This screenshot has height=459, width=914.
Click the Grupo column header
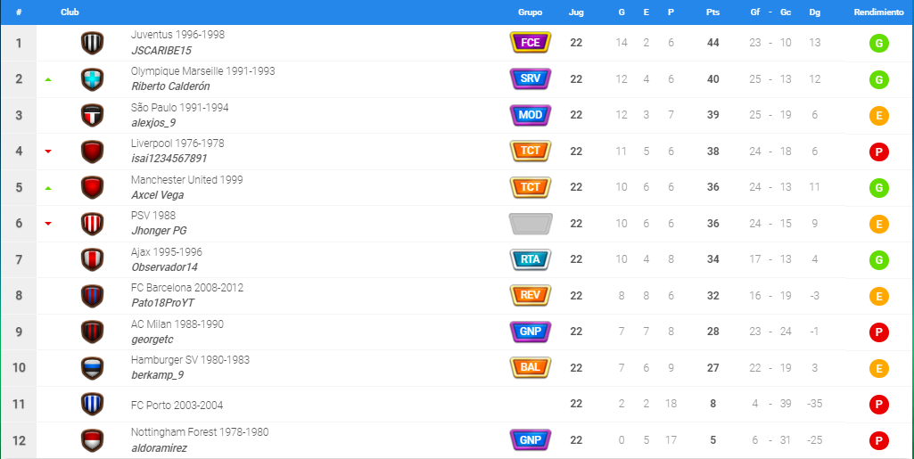pyautogui.click(x=530, y=12)
